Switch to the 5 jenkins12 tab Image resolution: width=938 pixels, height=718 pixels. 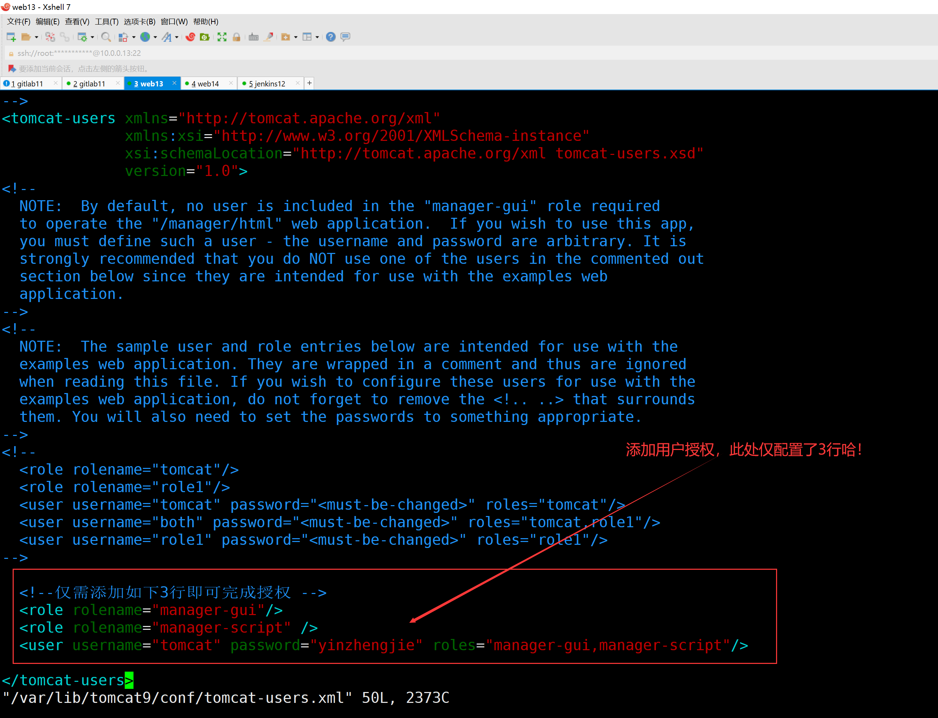pyautogui.click(x=267, y=84)
